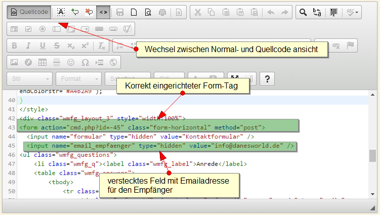
Task: Click the Replace text icon
Action: (318, 12)
